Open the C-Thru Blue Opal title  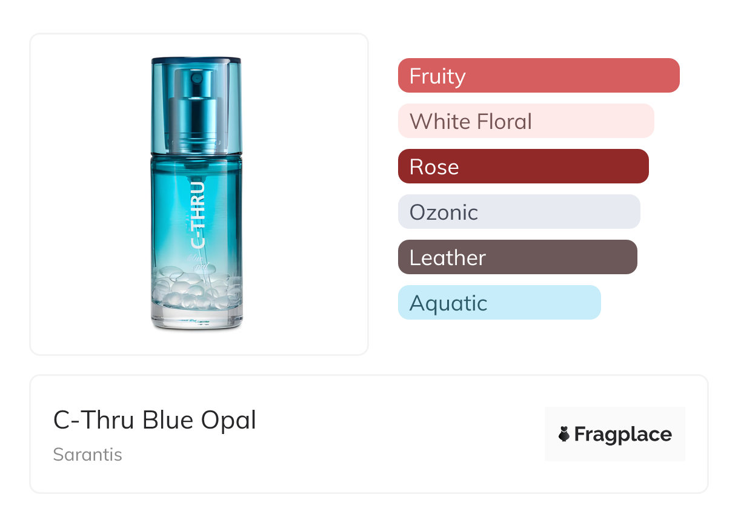pyautogui.click(x=155, y=420)
